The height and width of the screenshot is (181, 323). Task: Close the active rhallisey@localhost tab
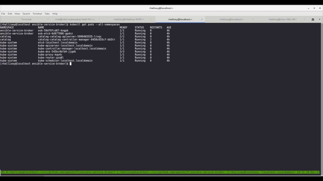202,19
